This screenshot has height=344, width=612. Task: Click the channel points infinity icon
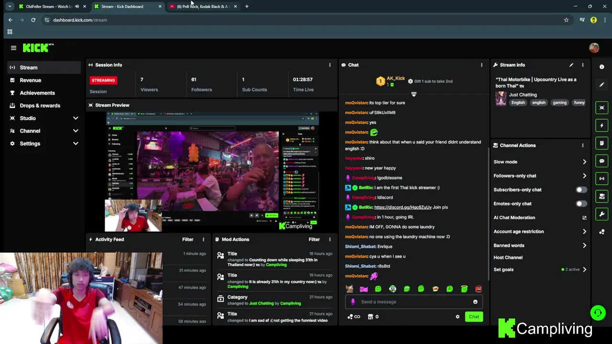click(x=354, y=317)
